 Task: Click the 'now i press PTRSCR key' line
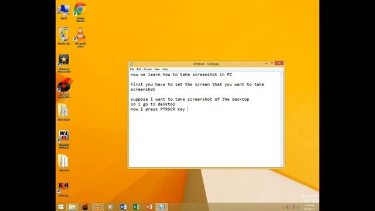[158, 110]
